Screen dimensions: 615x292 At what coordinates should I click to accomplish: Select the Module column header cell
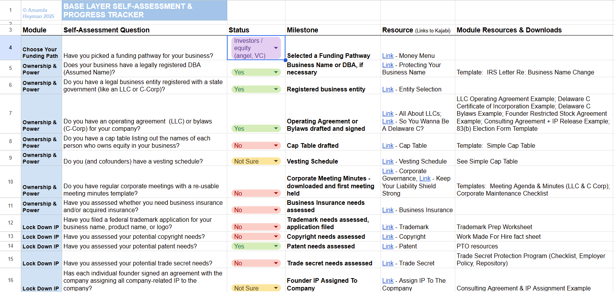pos(41,30)
